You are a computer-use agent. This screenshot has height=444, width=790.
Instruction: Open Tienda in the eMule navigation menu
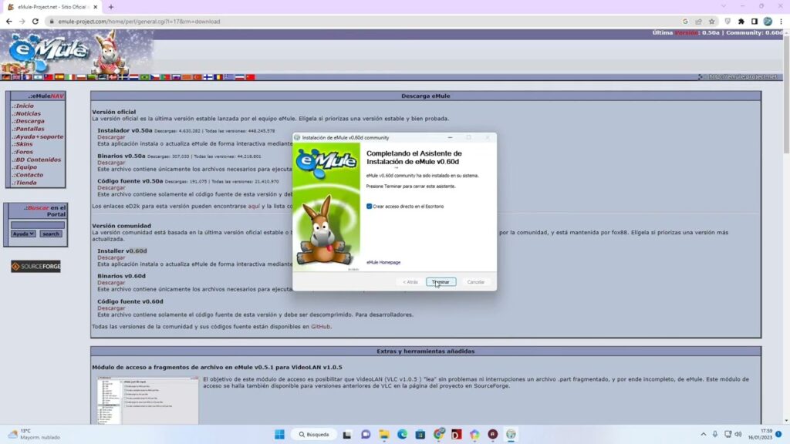[25, 183]
